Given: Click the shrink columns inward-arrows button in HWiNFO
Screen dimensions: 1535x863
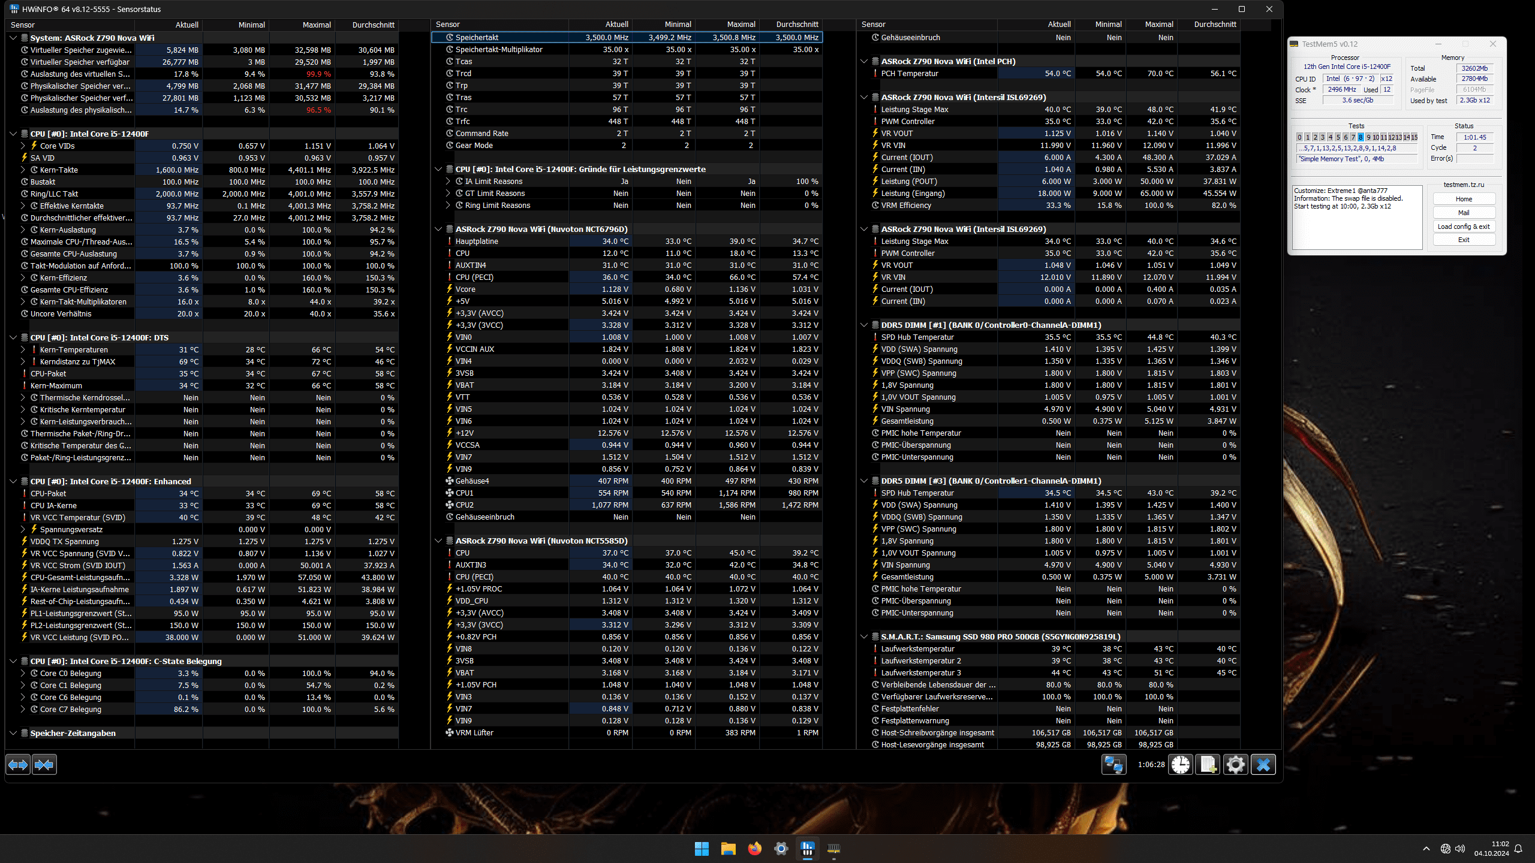Looking at the screenshot, I should click(x=44, y=765).
